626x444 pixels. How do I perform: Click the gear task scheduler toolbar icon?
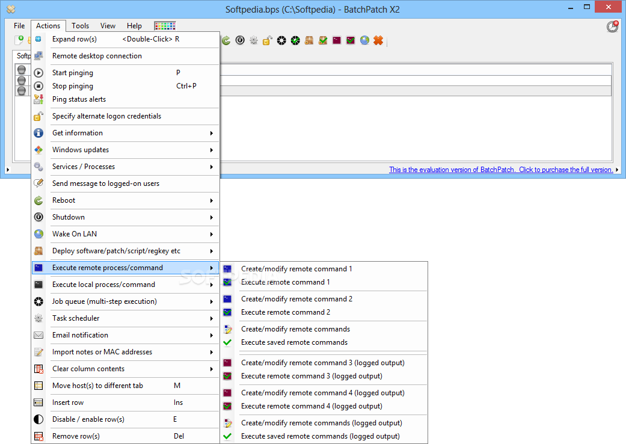click(x=254, y=40)
